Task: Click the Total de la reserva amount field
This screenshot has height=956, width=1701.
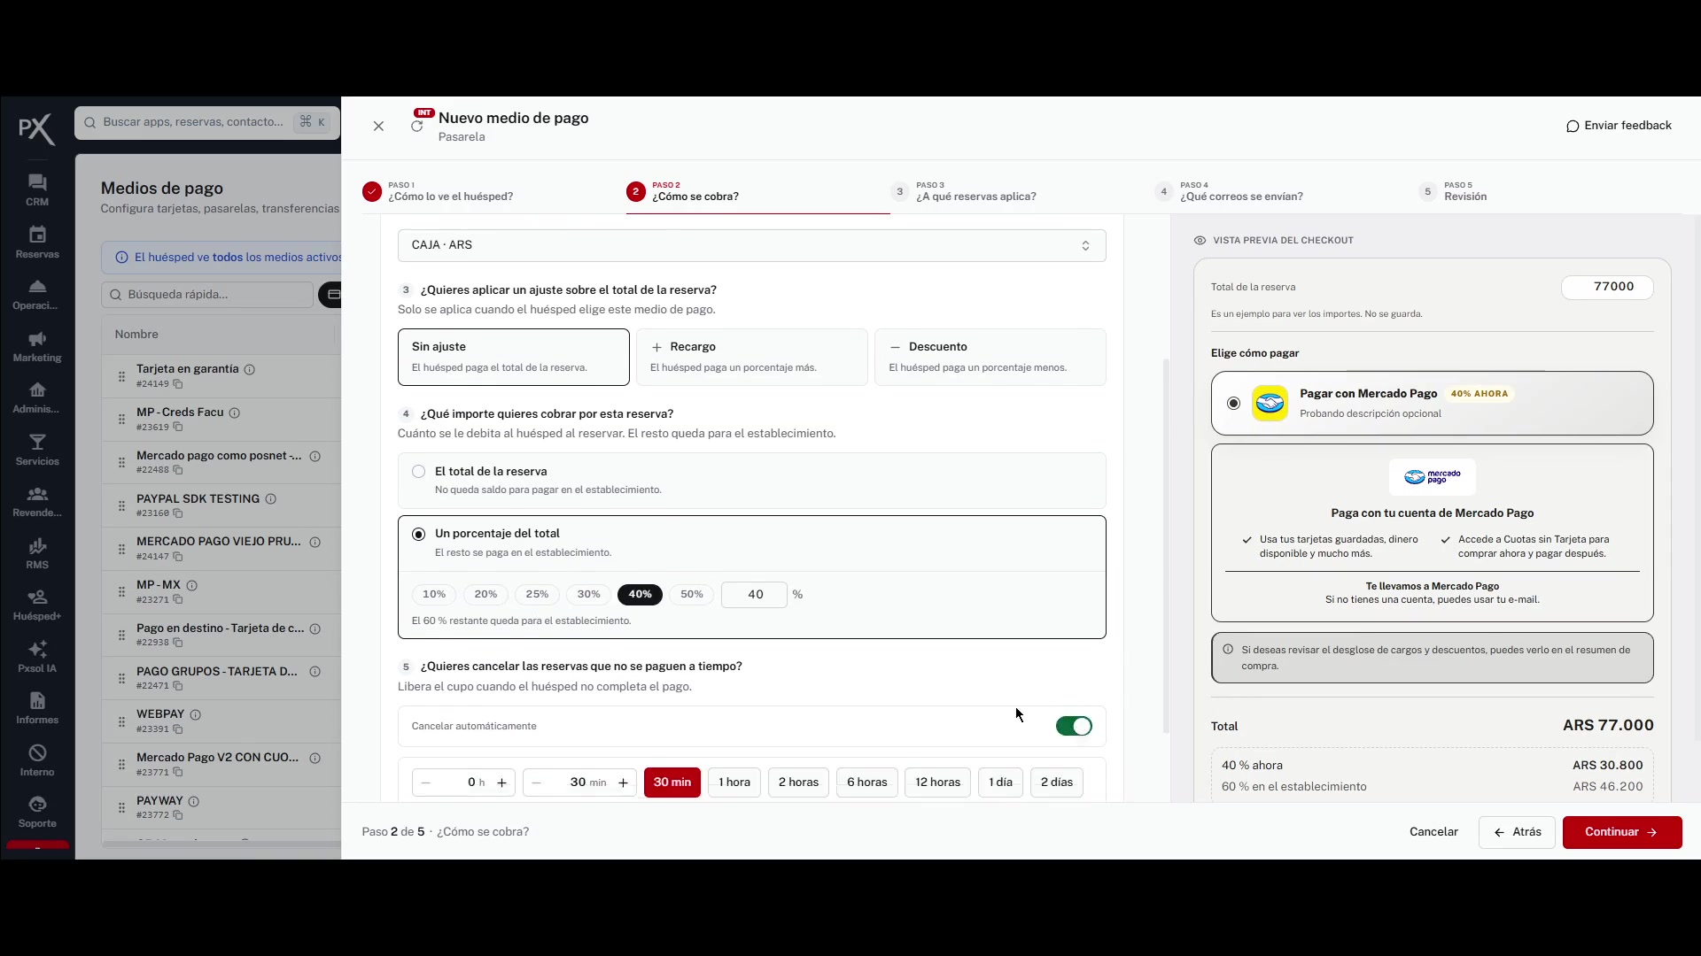Action: tap(1607, 287)
